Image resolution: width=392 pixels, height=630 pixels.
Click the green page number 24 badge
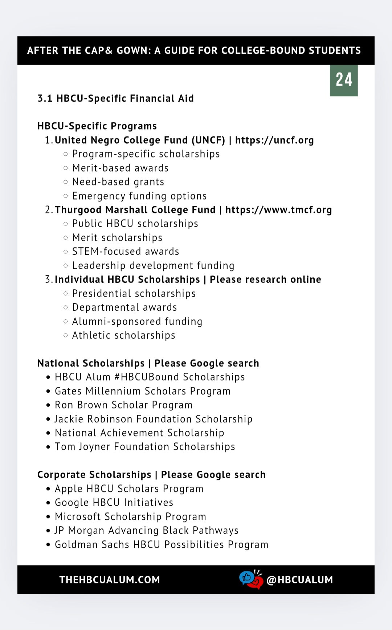pyautogui.click(x=343, y=80)
